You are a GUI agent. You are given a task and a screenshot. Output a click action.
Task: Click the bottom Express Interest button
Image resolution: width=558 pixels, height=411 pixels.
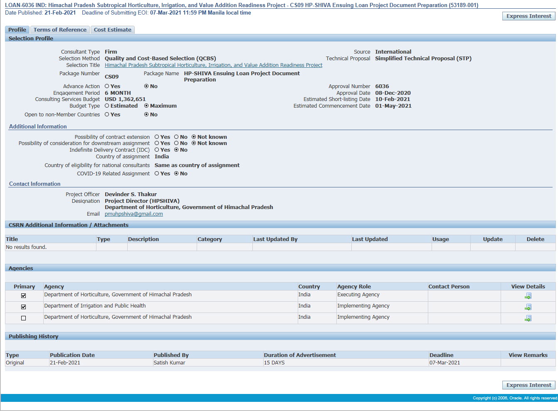(x=529, y=385)
